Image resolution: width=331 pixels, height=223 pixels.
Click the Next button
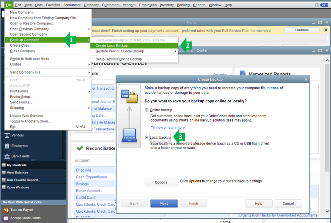(x=164, y=203)
